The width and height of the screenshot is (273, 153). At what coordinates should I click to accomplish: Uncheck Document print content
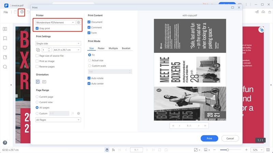(x=89, y=22)
